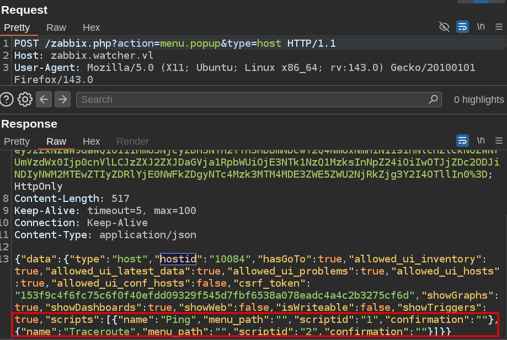The height and width of the screenshot is (340, 507).
Task: Select the Pretty tab in Response
Action: coord(17,141)
